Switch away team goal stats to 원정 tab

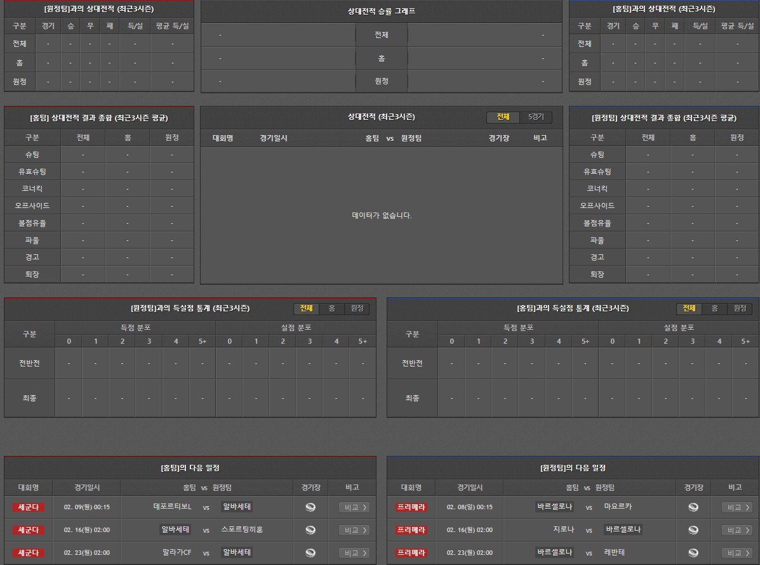tap(740, 308)
